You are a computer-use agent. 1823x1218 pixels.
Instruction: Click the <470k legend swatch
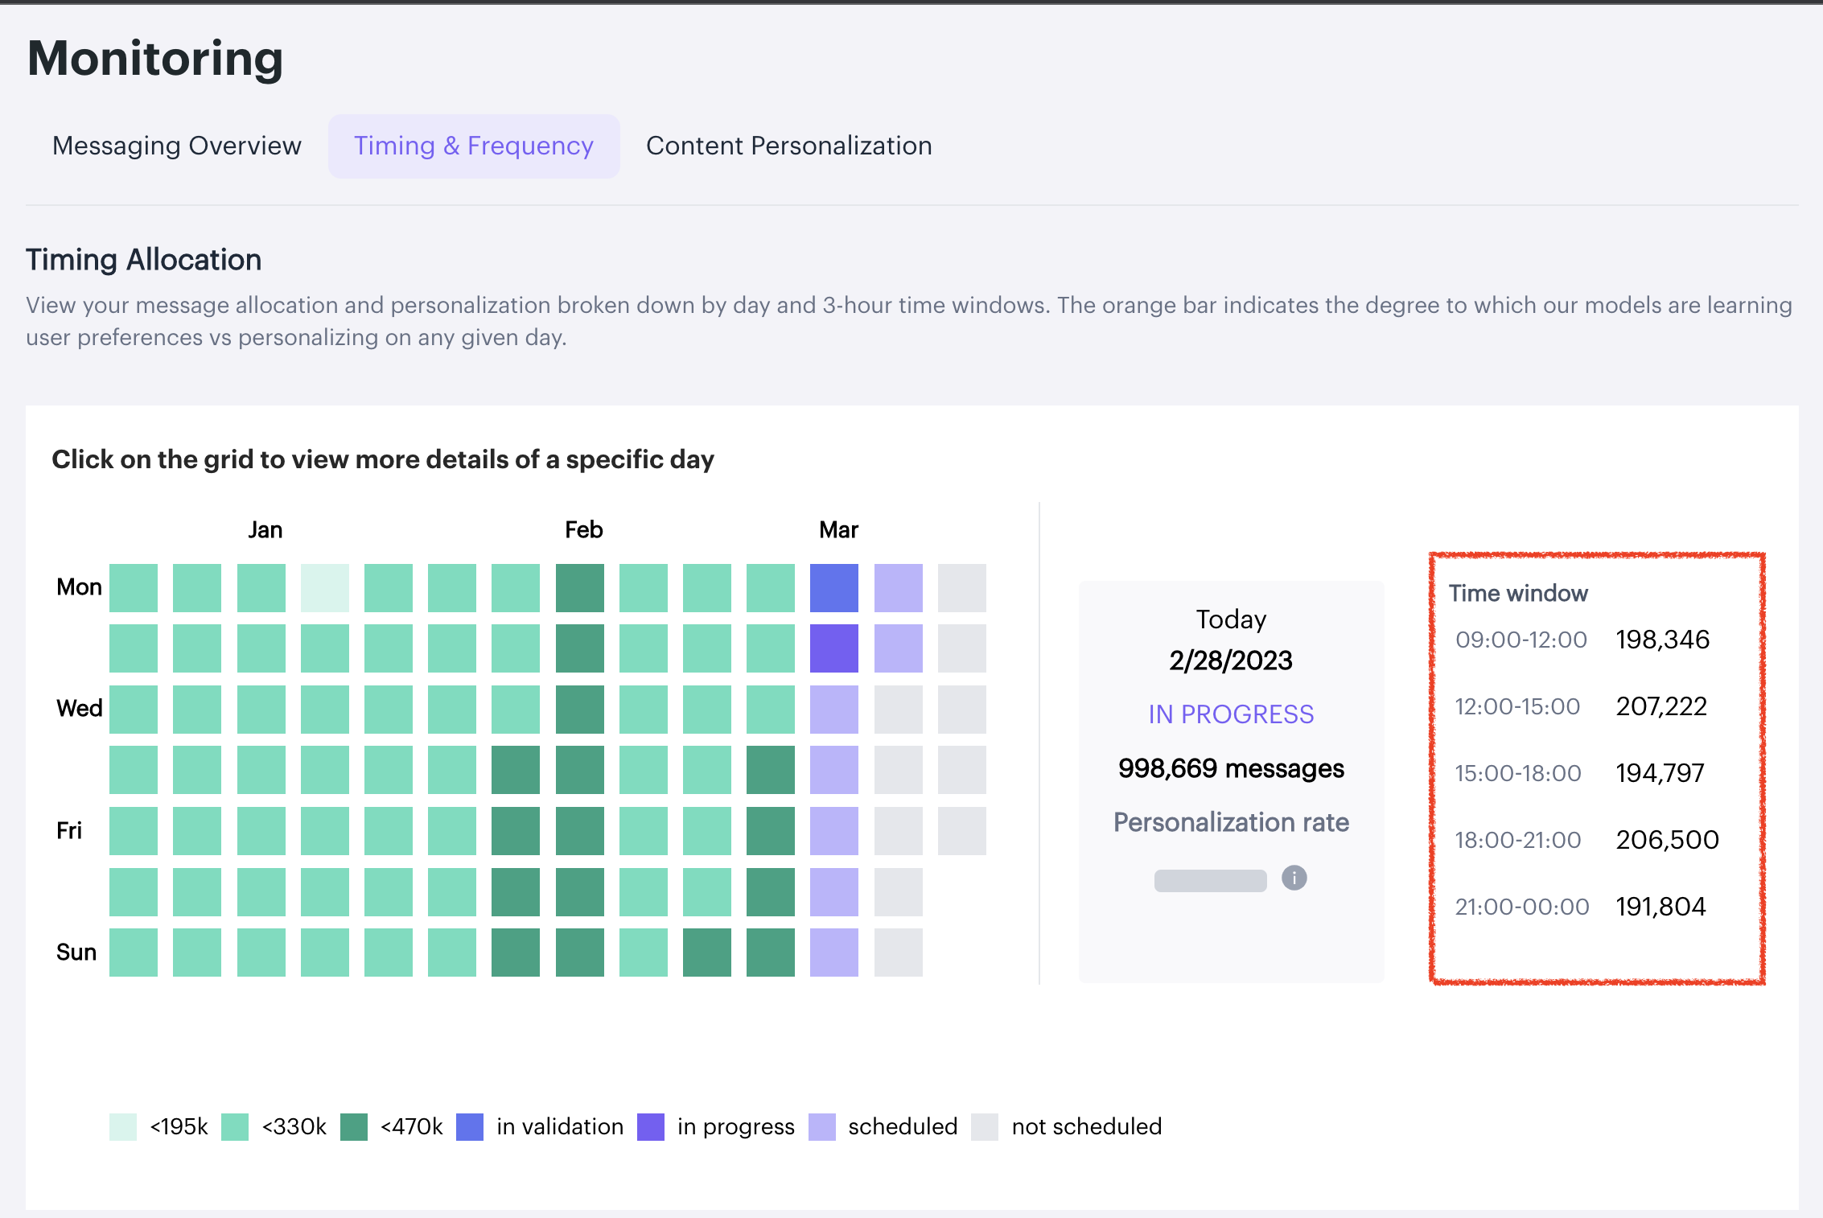coord(353,1126)
